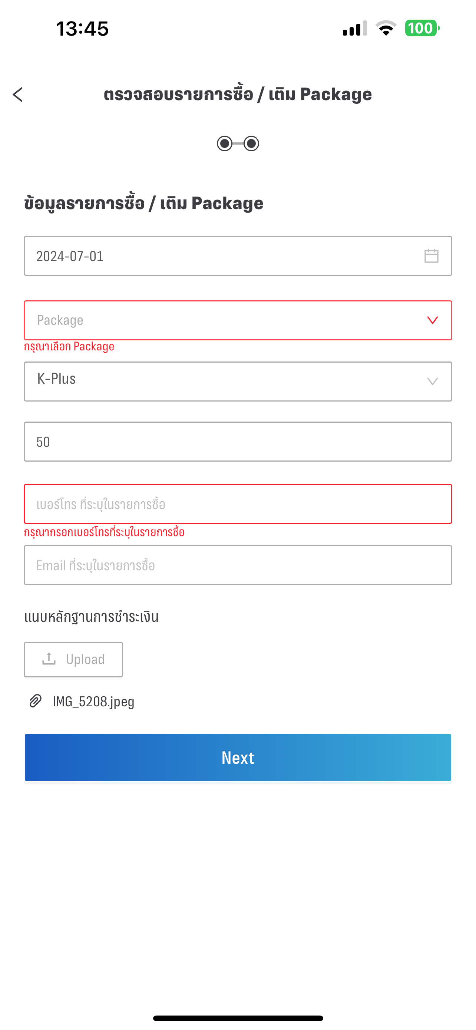Image resolution: width=476 pixels, height=1030 pixels.
Task: Select the first step indicator dot
Action: tap(225, 143)
